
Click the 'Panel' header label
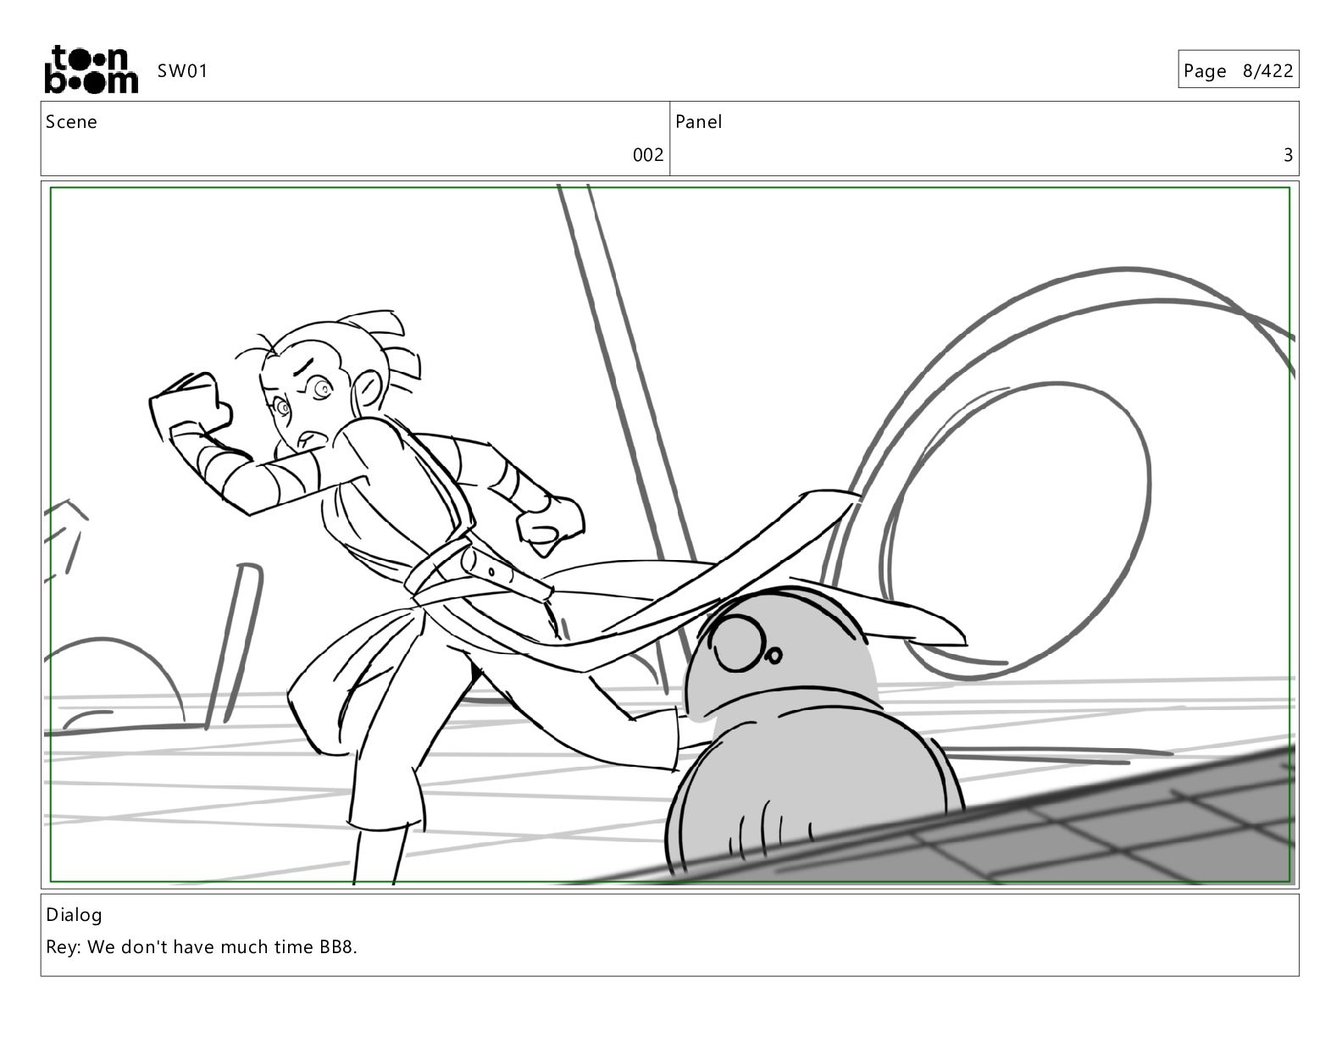[699, 122]
